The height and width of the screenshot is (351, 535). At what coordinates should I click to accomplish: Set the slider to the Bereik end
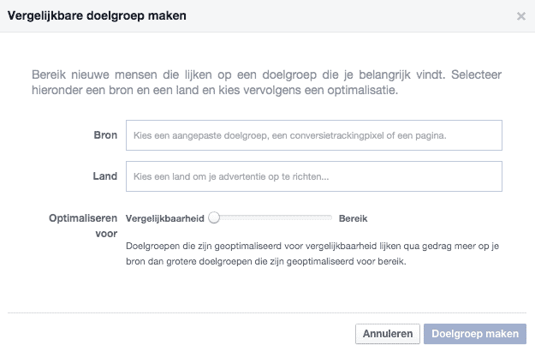(x=330, y=218)
